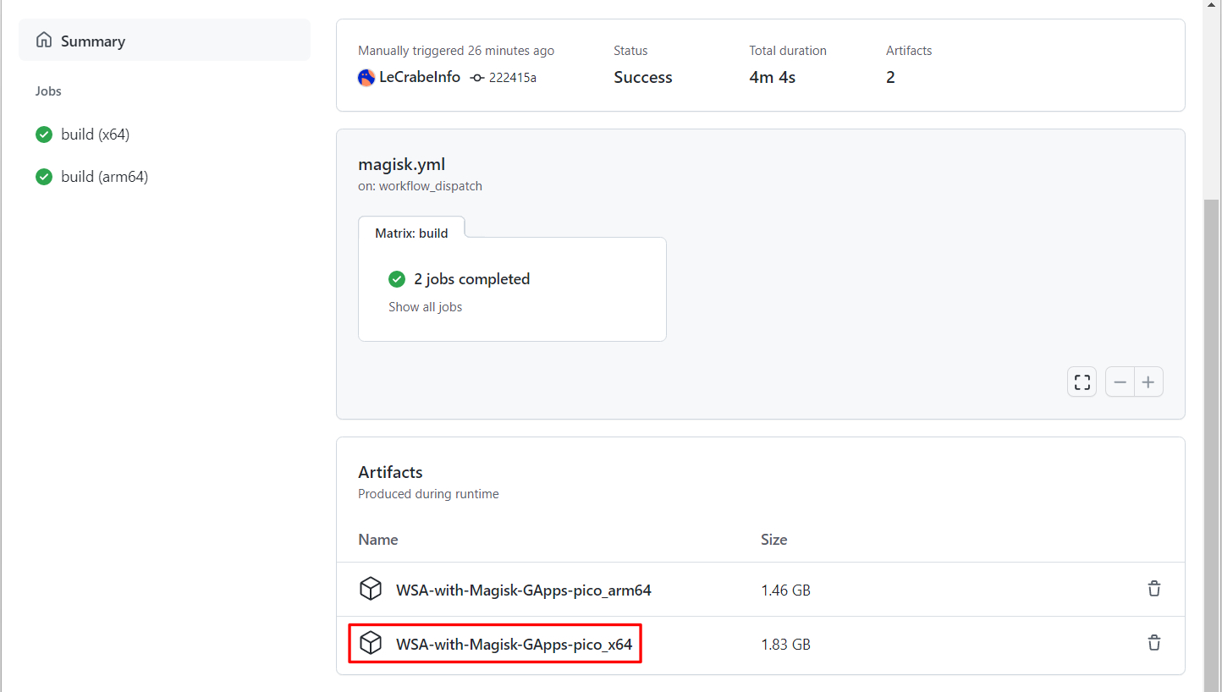Click the 1.46 GB size value

tap(786, 590)
